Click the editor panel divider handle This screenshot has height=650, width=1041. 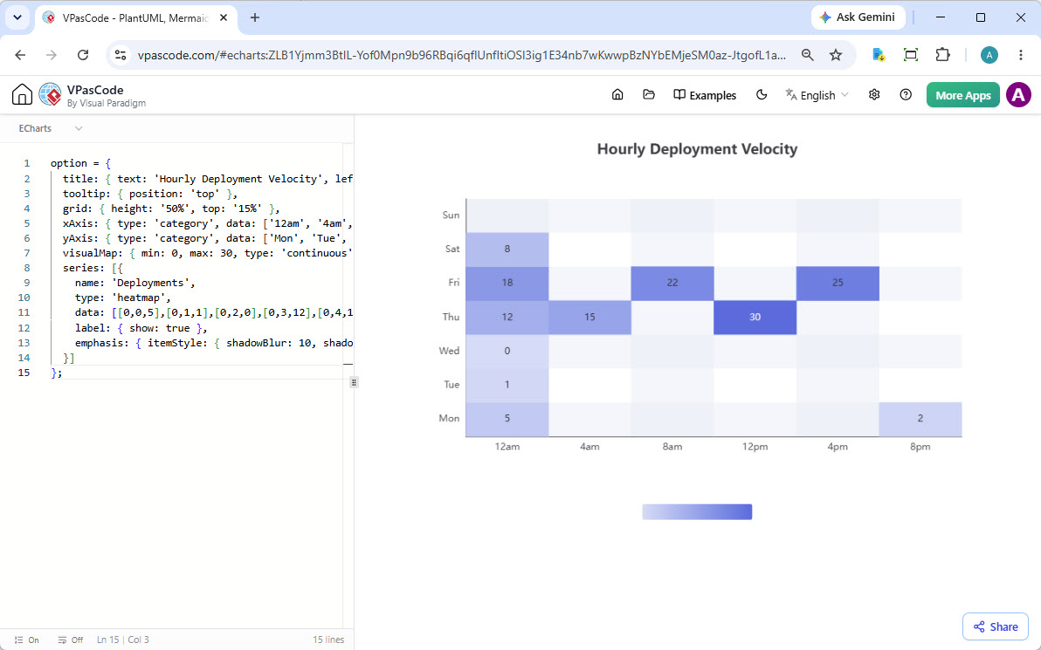pyautogui.click(x=354, y=382)
